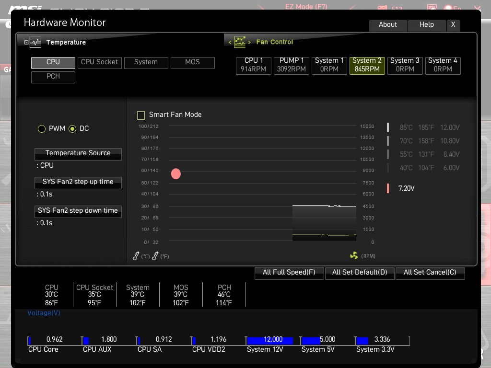Click the Fan Control chart icon
This screenshot has height=368, width=491.
(239, 42)
